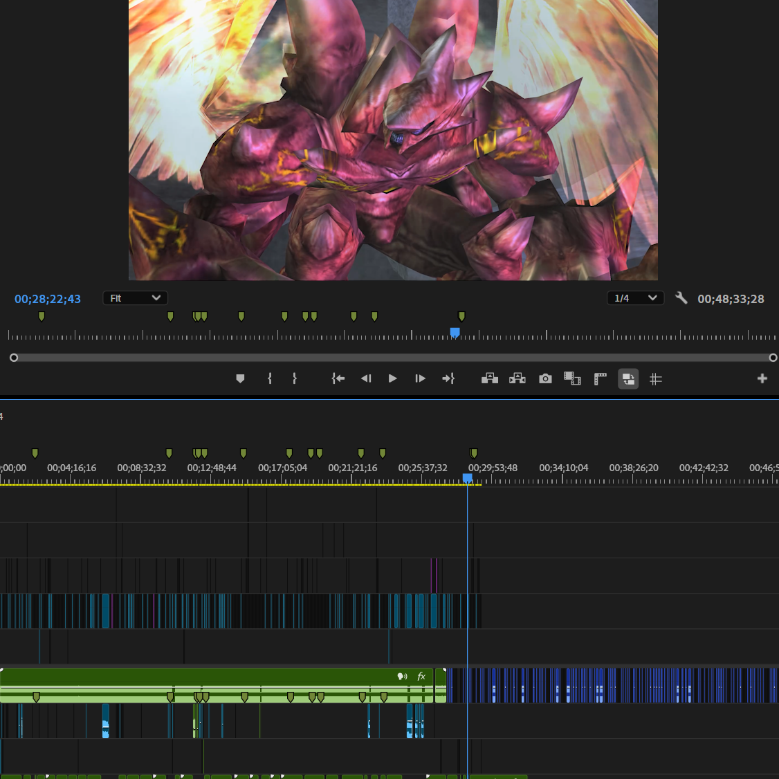The height and width of the screenshot is (779, 779).
Task: Click the blue 00;28;22;43 timecode field
Action: pos(48,299)
